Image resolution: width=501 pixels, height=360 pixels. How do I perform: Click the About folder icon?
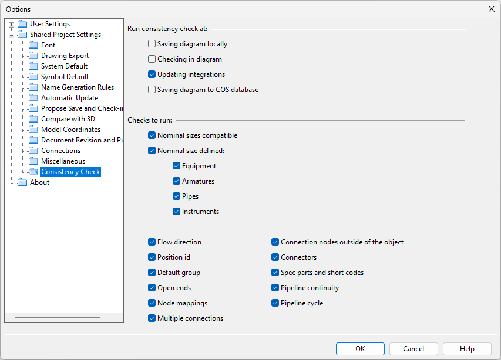pyautogui.click(x=22, y=182)
